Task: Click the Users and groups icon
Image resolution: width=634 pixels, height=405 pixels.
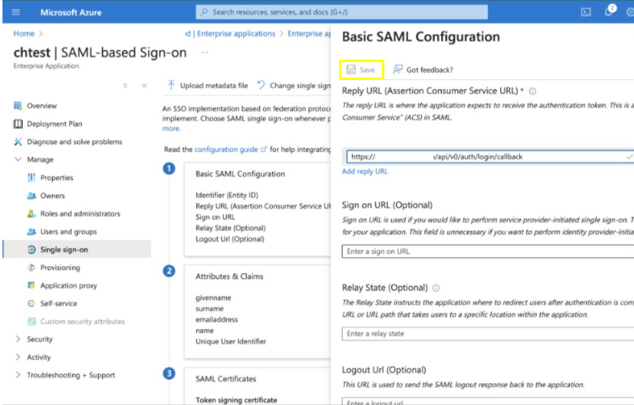Action: click(x=31, y=232)
